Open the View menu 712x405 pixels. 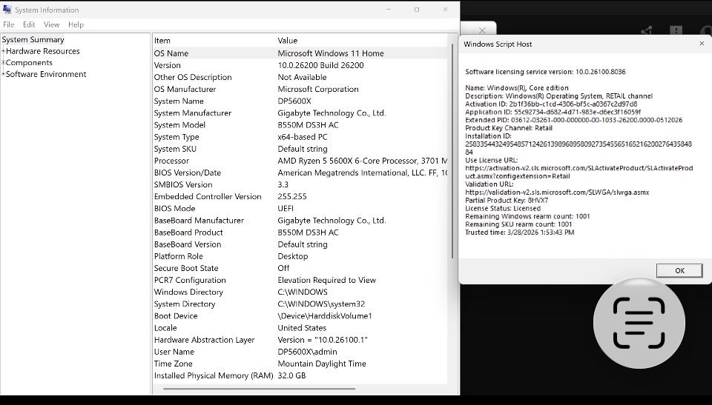point(52,24)
